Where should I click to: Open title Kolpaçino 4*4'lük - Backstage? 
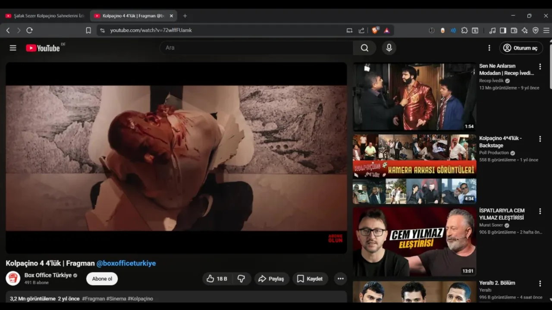[501, 142]
